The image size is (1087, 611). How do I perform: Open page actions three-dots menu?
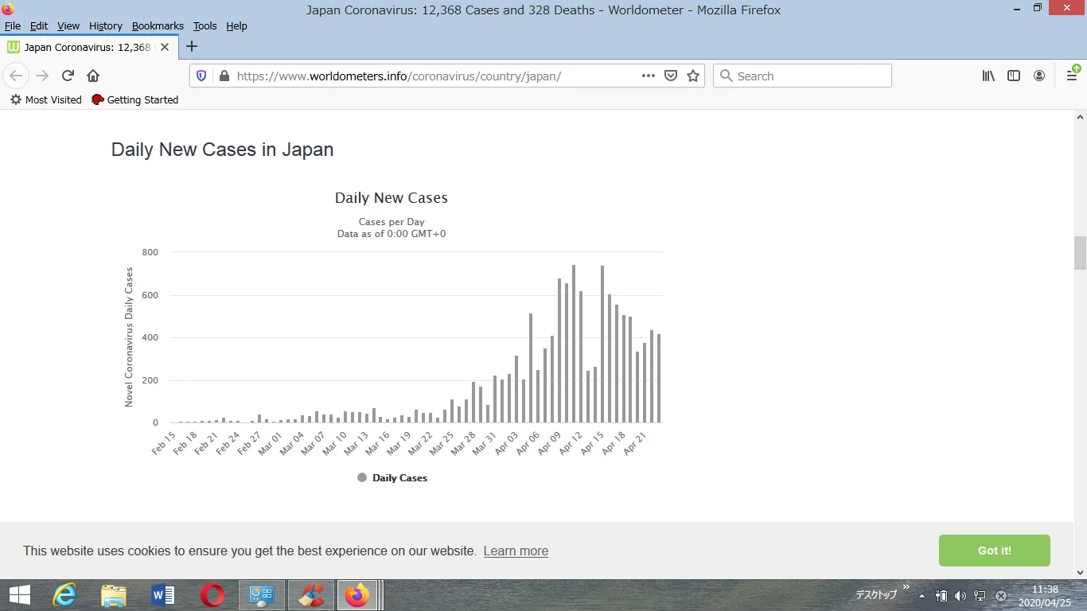pos(649,76)
